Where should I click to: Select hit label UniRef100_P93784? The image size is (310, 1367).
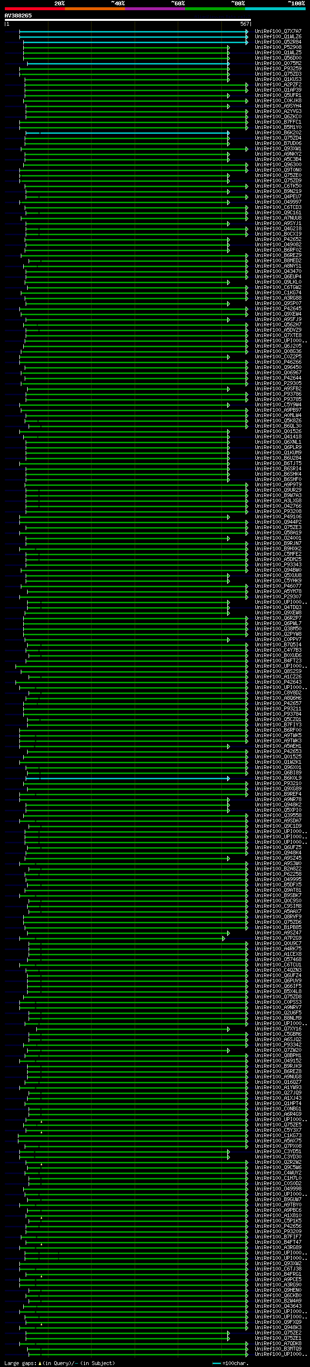[278, 714]
